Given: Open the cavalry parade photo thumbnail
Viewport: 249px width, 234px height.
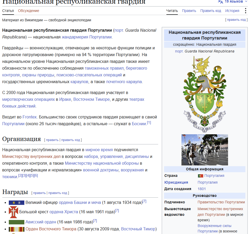Looking at the screenshot, I should click(x=204, y=150).
